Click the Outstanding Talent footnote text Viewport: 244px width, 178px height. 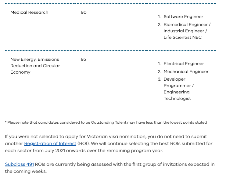(106, 122)
